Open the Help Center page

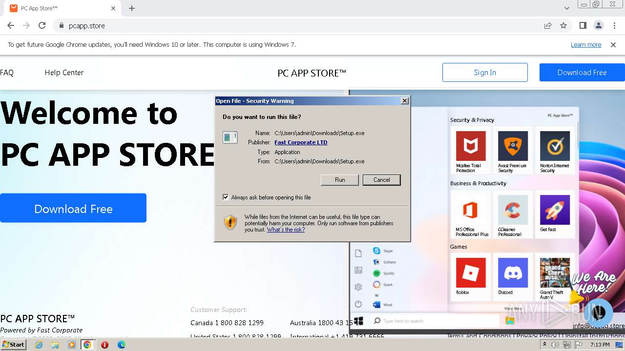[x=64, y=73]
